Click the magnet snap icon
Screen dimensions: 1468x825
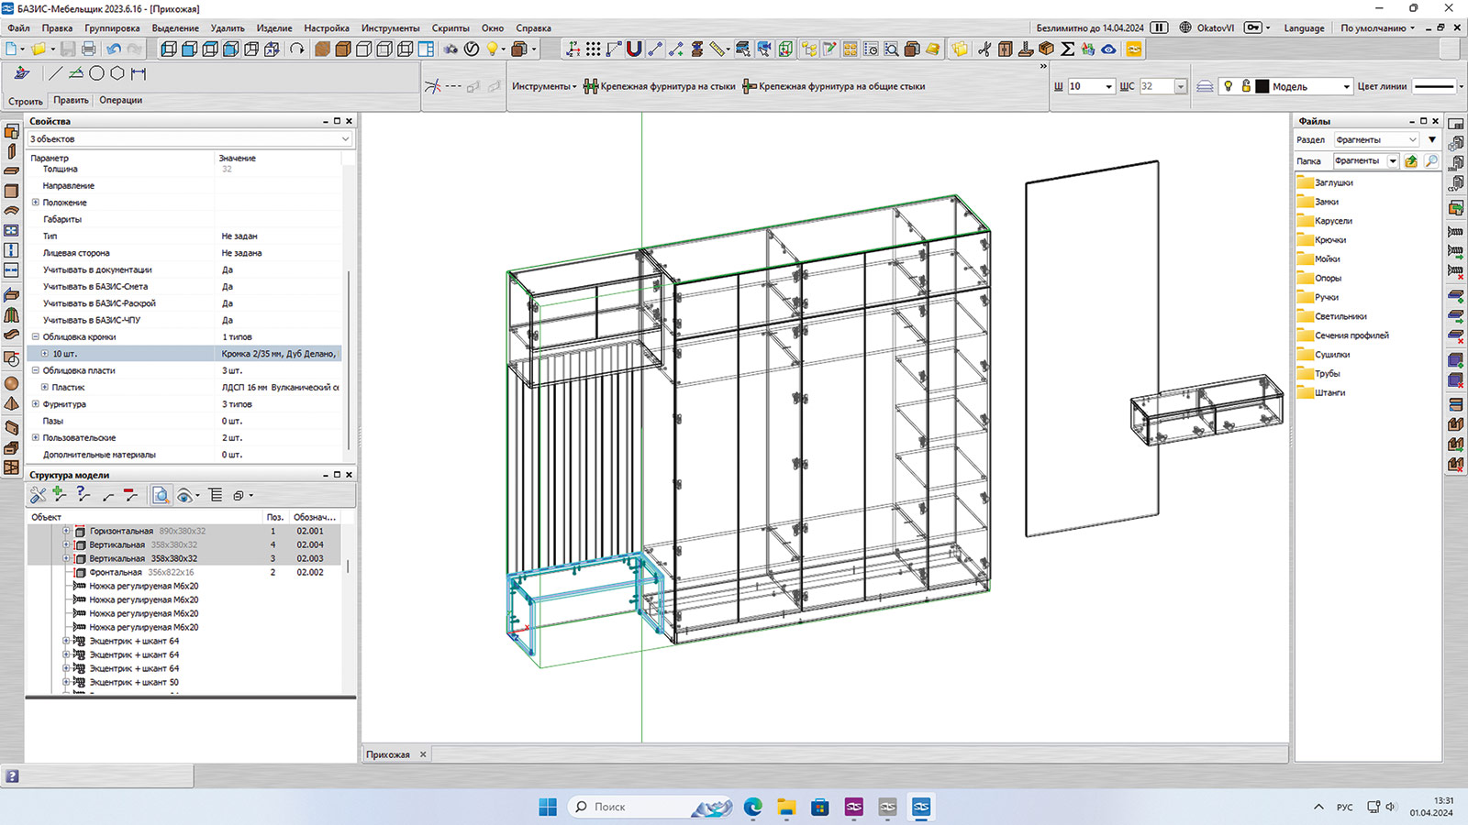click(x=634, y=49)
